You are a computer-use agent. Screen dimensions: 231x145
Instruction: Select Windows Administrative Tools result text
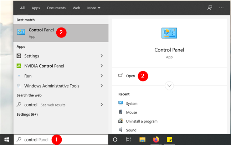pos(52,86)
